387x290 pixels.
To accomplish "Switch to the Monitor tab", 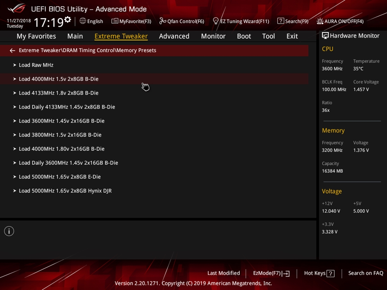I will tap(213, 36).
